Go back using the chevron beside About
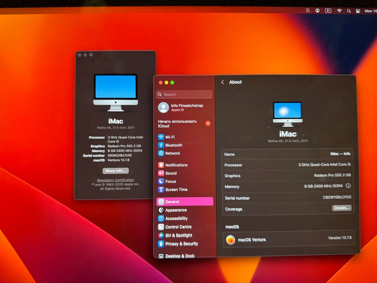 [x=223, y=82]
